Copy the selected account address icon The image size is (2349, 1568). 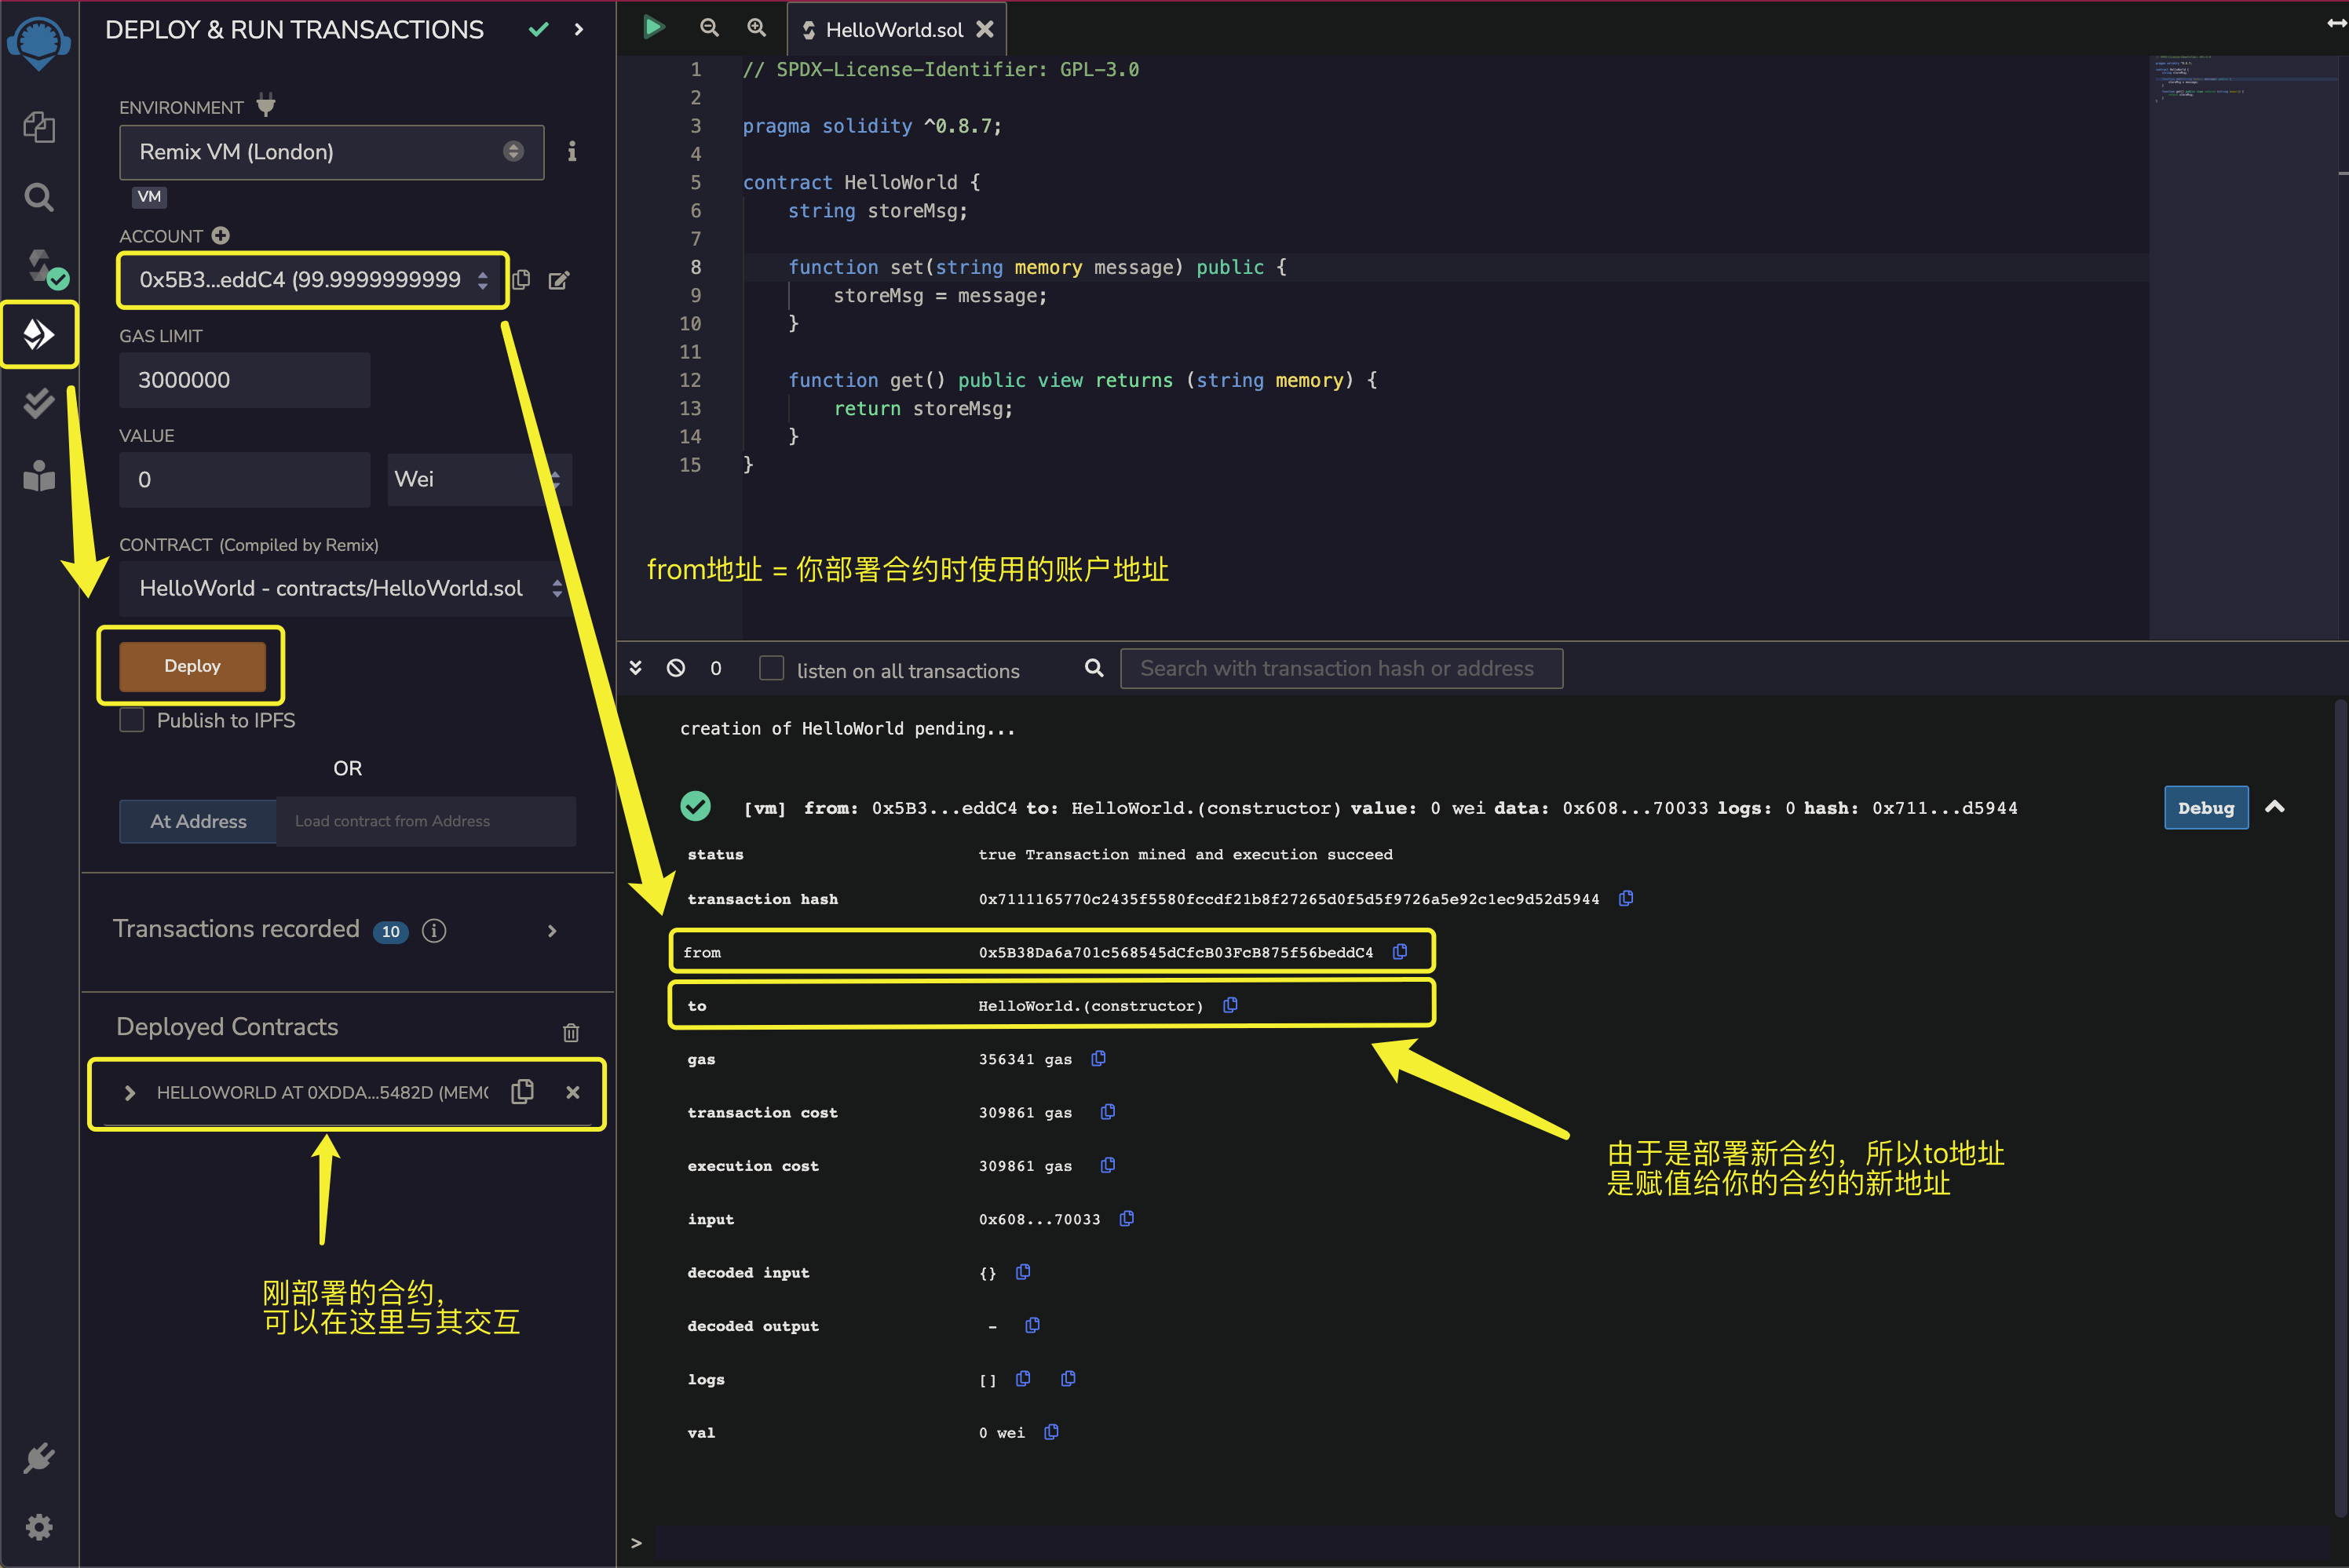[521, 280]
